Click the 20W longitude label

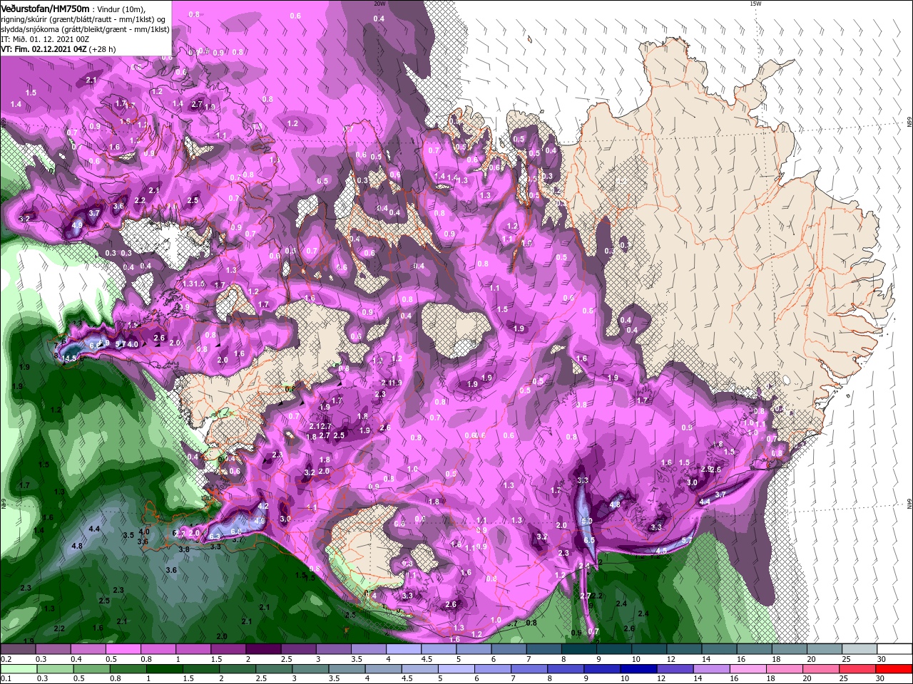coord(379,4)
